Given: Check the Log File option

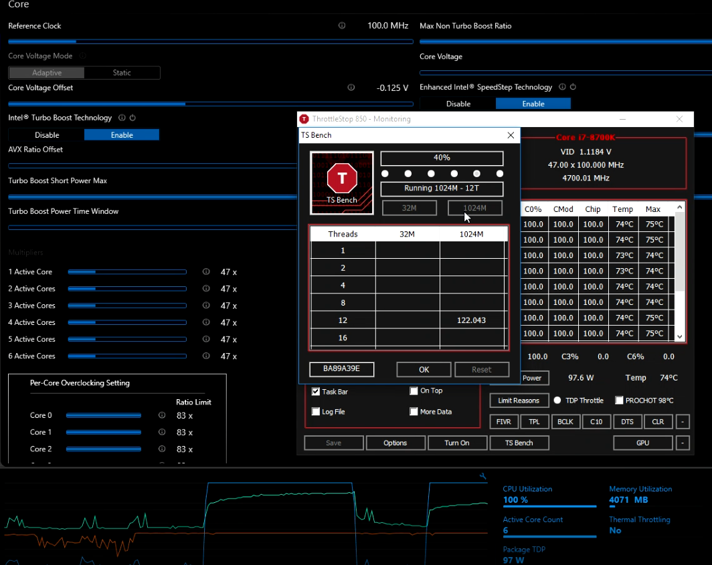Looking at the screenshot, I should [x=316, y=412].
